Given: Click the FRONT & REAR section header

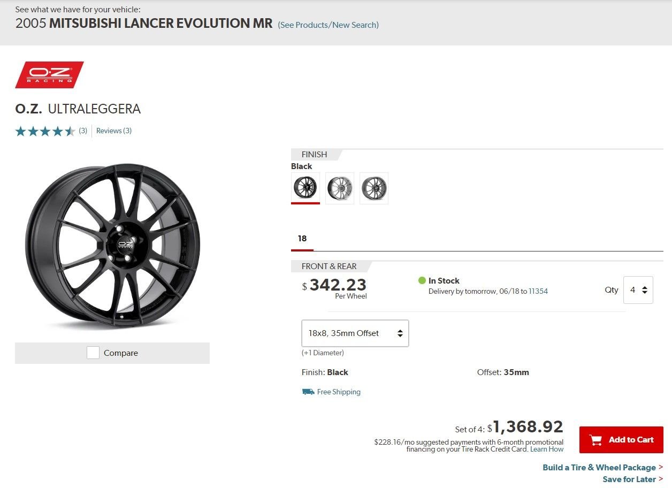Looking at the screenshot, I should point(329,266).
